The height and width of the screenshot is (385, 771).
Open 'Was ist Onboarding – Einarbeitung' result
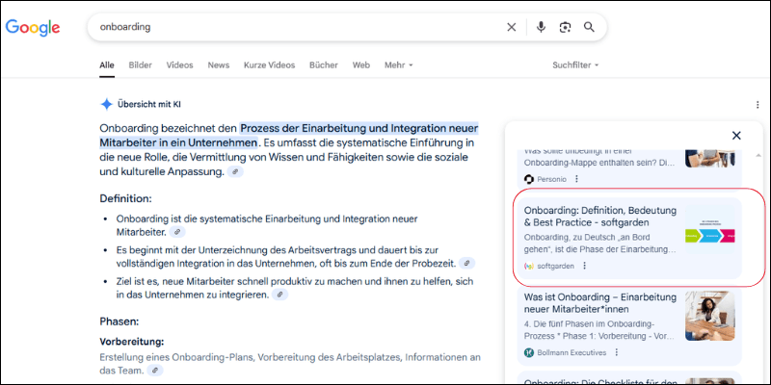tap(599, 303)
